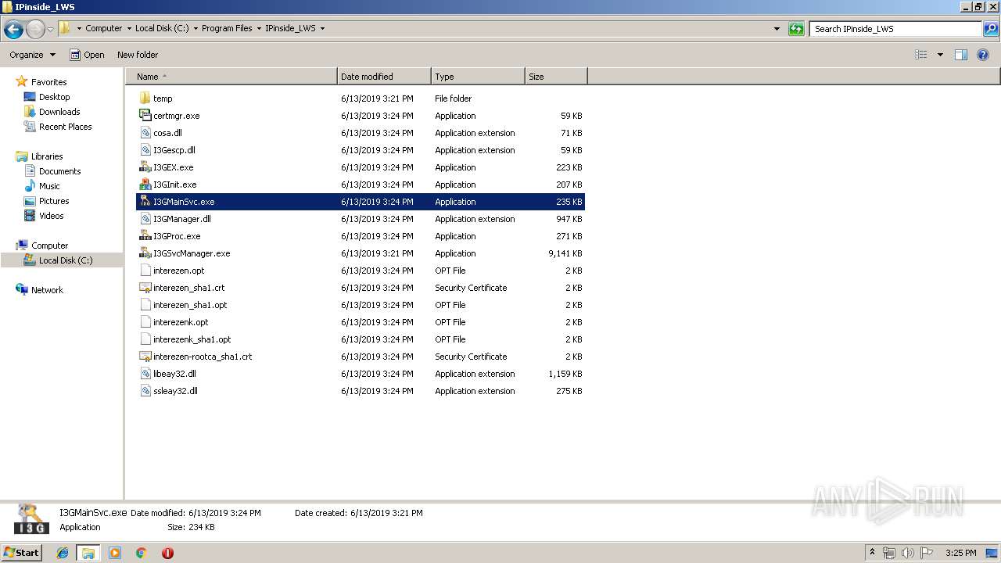Sort by the Name column header
Viewport: 1001px width, 563px height.
(x=231, y=77)
